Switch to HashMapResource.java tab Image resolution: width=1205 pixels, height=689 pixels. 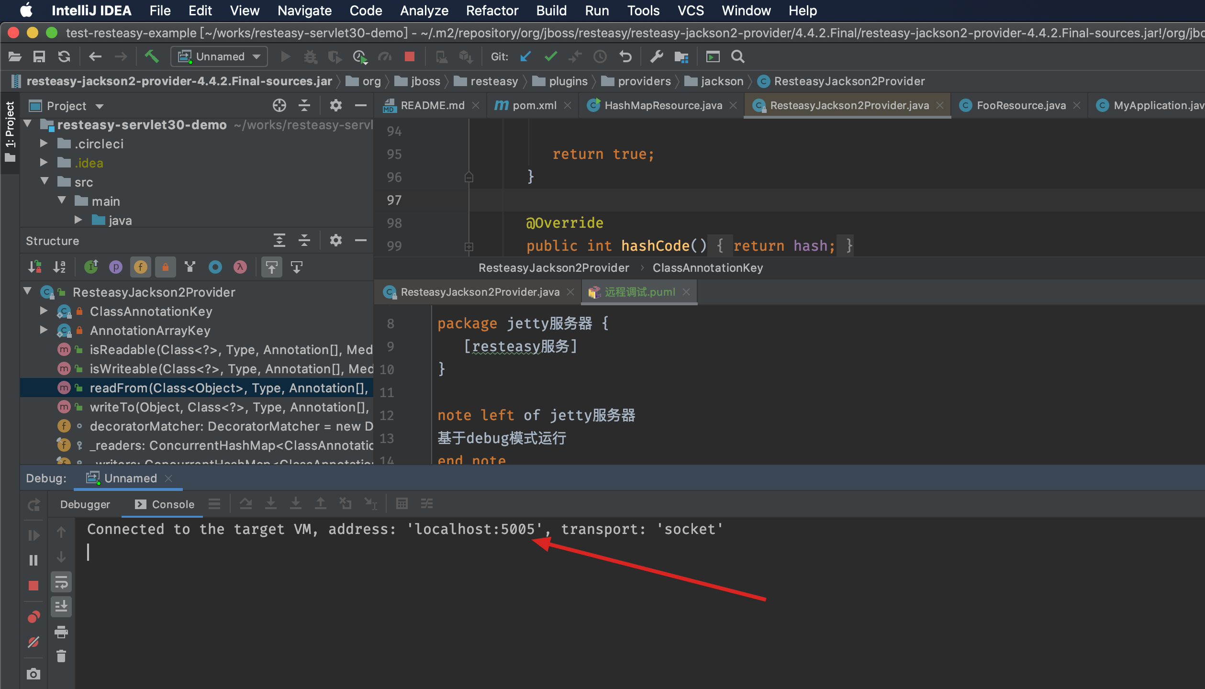pyautogui.click(x=663, y=105)
